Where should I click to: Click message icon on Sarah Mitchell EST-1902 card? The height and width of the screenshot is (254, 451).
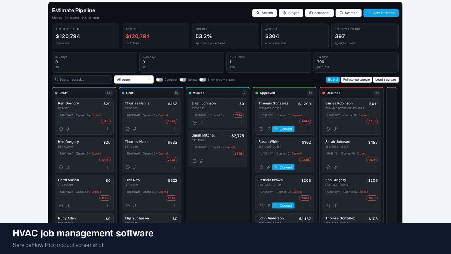pyautogui.click(x=194, y=161)
